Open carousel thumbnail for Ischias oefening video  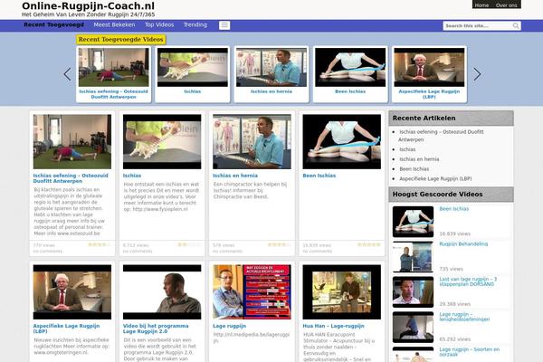click(114, 67)
